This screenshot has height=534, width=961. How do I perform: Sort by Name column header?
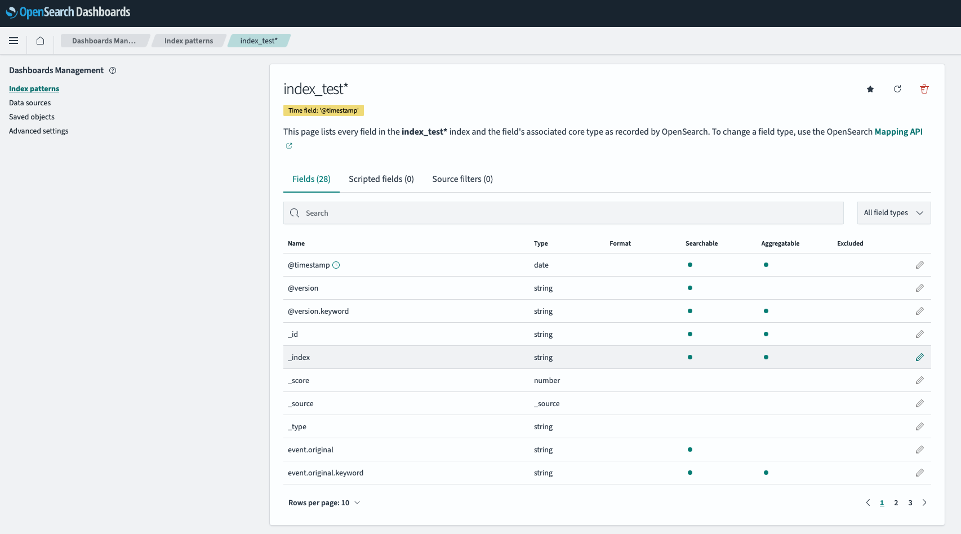[x=296, y=243]
